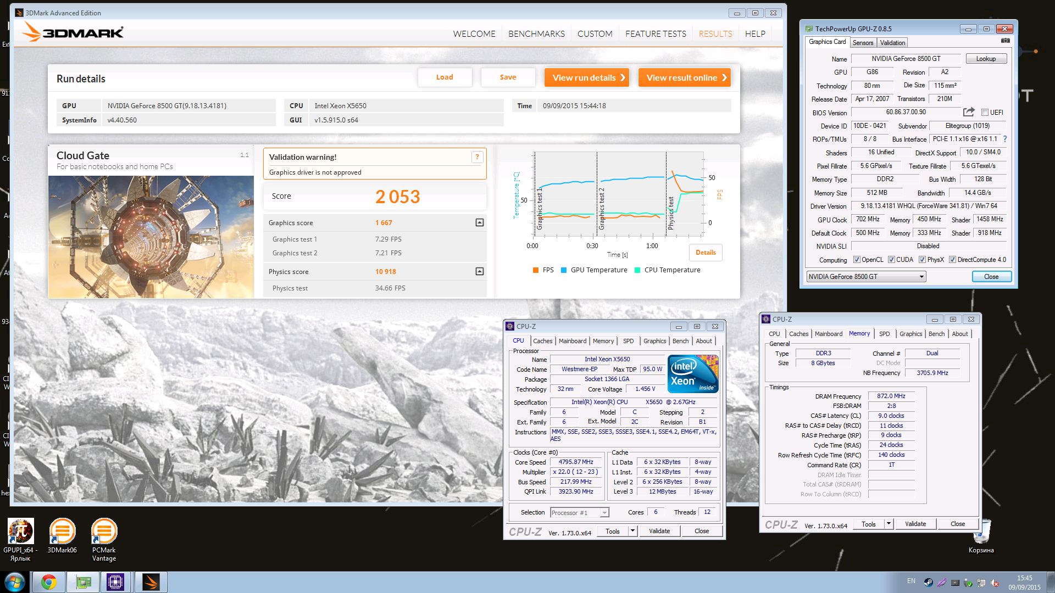
Task: Click the GPU Name field in GPU-Z
Action: [906, 59]
